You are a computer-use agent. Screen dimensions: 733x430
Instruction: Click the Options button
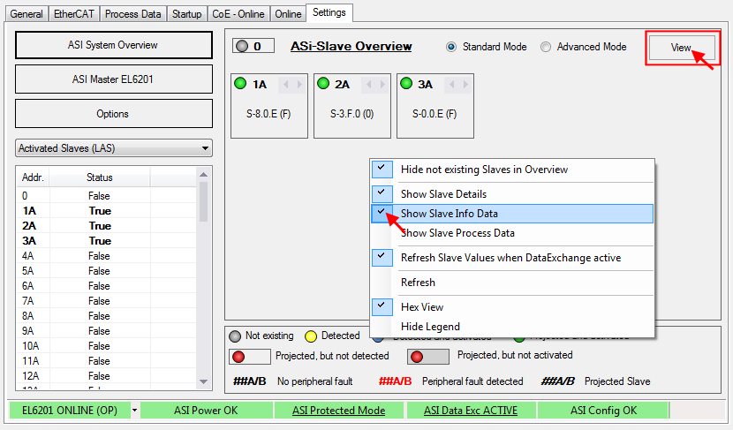(114, 114)
